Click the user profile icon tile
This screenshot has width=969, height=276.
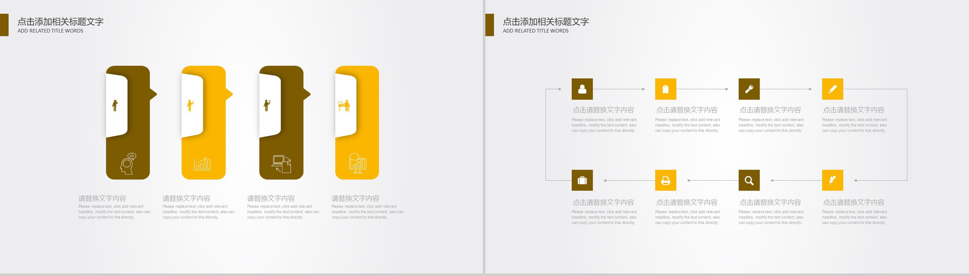pyautogui.click(x=582, y=89)
